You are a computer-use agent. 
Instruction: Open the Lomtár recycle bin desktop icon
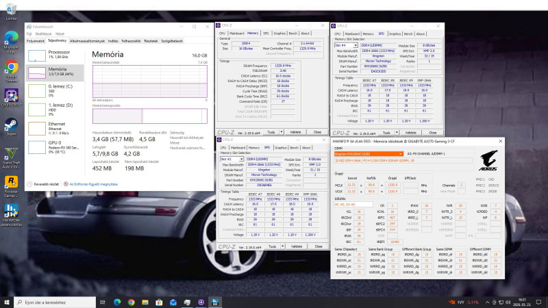point(11,10)
